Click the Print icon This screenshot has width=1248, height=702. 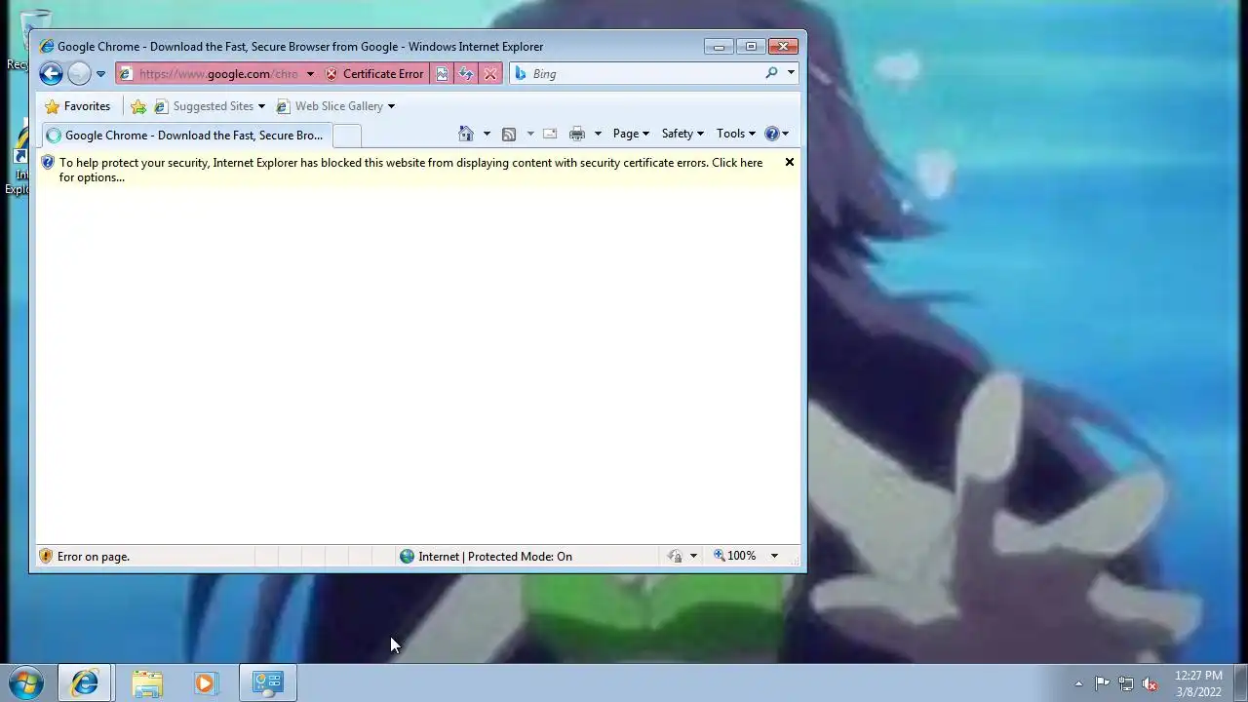click(577, 134)
